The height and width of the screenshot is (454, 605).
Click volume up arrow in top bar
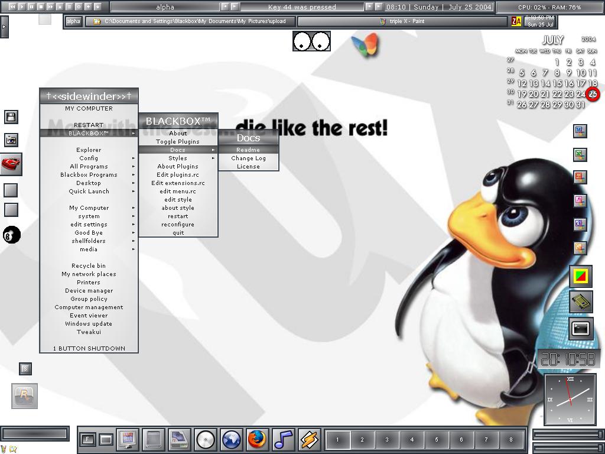pyautogui.click(x=88, y=7)
